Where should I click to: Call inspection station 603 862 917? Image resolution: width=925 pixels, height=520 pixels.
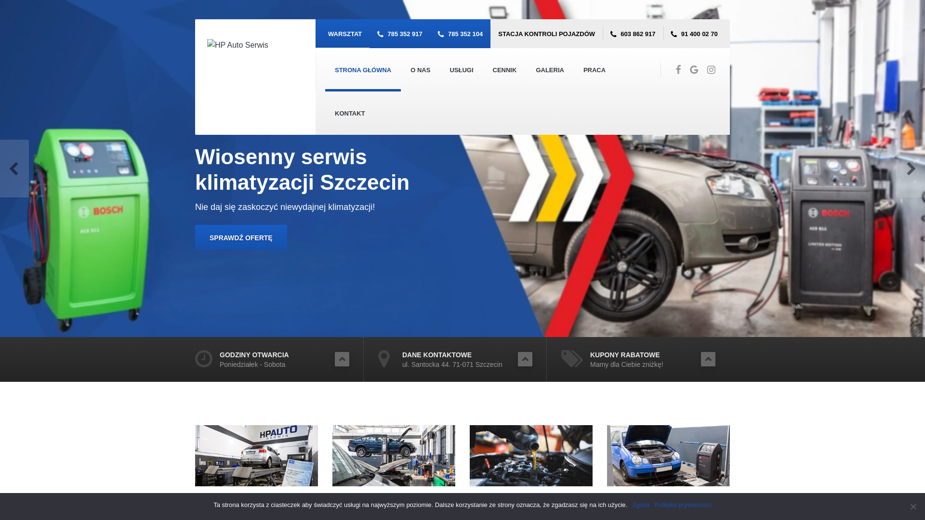[x=633, y=34]
